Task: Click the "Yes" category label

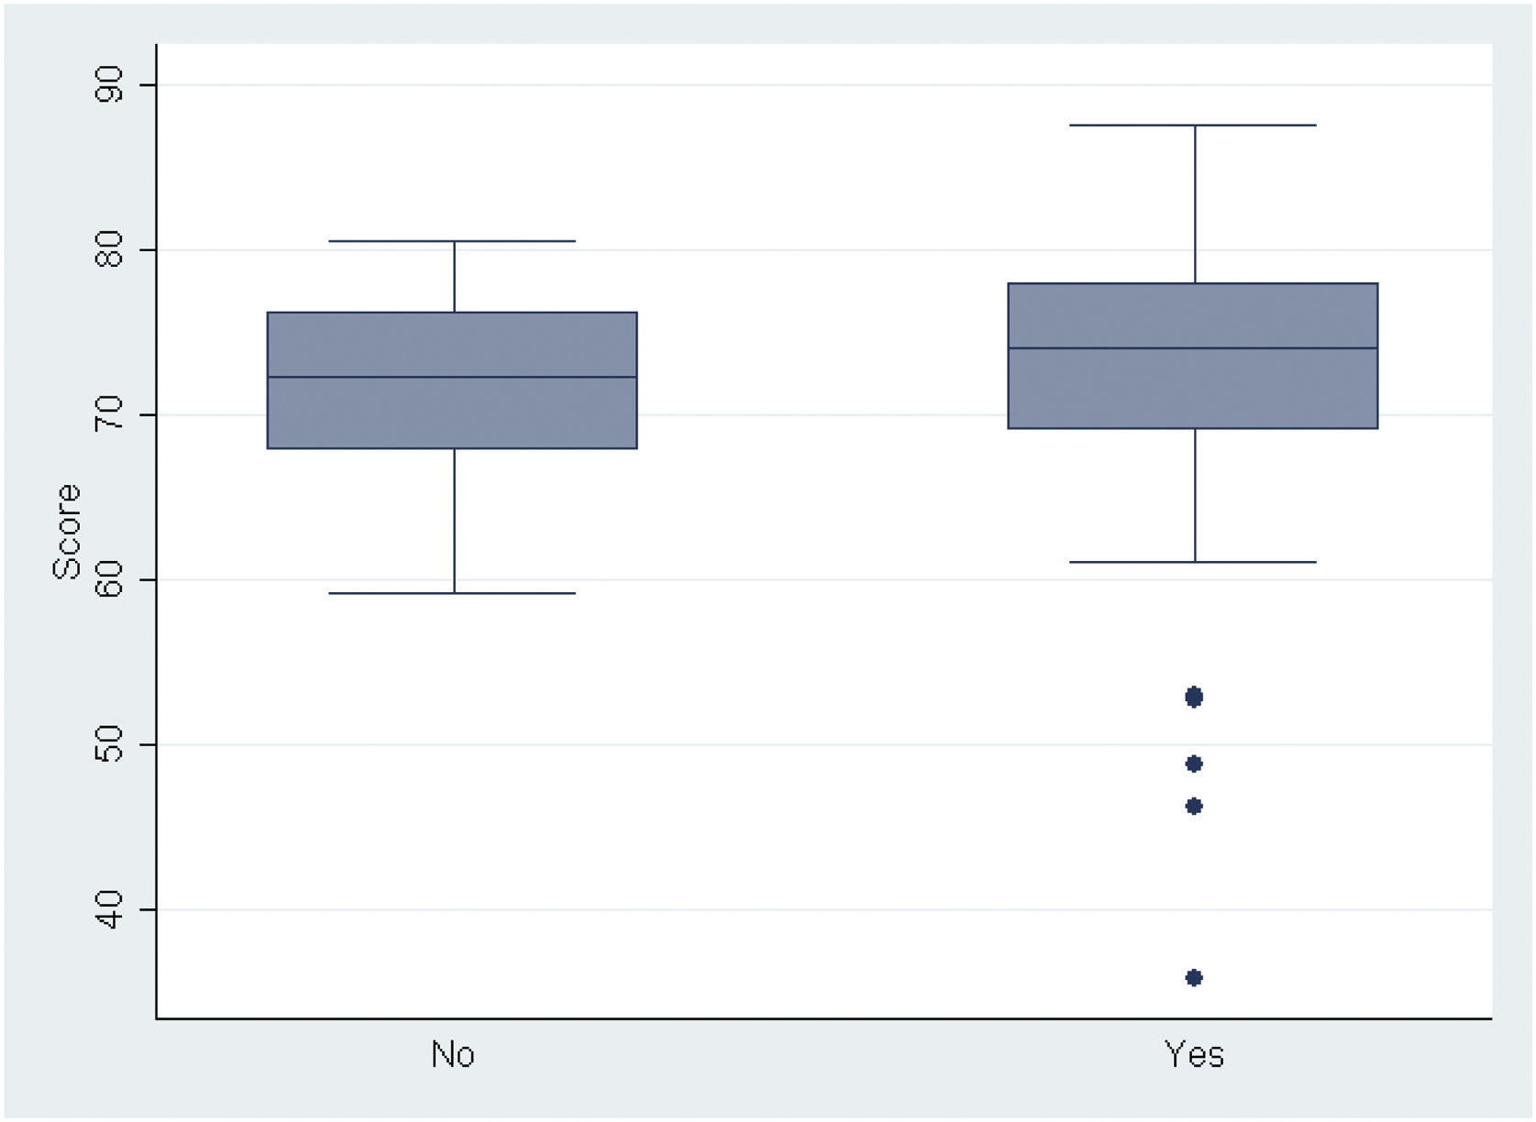Action: (1194, 1055)
